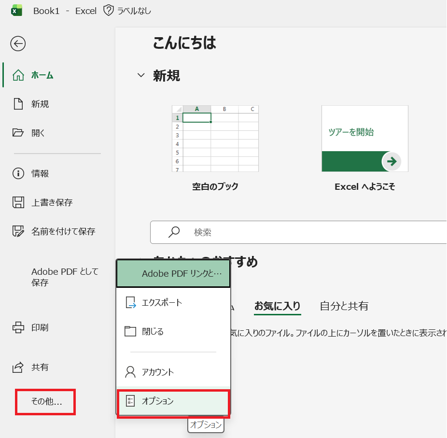Image resolution: width=447 pixels, height=438 pixels.
Task: Choose 閉じる from popup menu
Action: tap(173, 331)
